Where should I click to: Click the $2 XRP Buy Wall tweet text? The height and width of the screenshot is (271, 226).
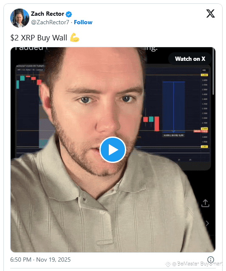pos(39,38)
